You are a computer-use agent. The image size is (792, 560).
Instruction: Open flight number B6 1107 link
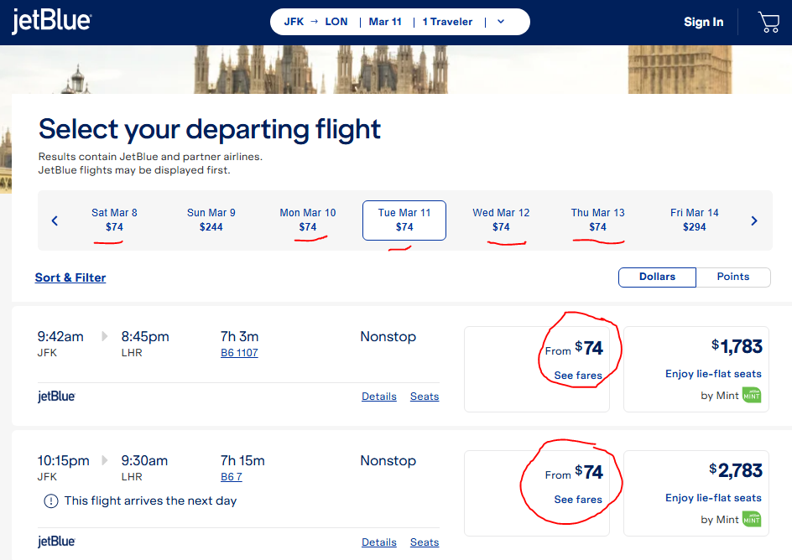(x=239, y=353)
